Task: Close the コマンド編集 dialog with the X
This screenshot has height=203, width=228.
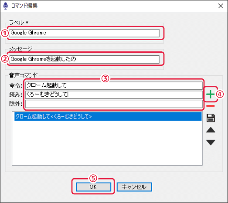Action: (x=221, y=6)
